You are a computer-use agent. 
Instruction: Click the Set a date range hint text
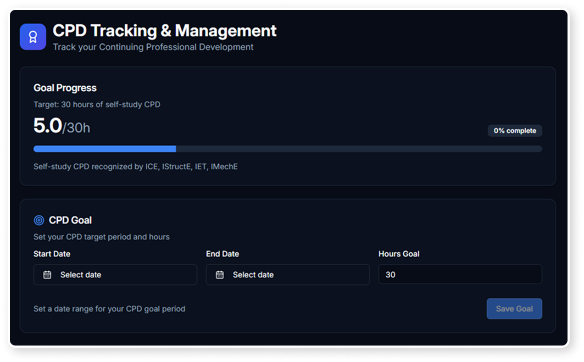(109, 309)
